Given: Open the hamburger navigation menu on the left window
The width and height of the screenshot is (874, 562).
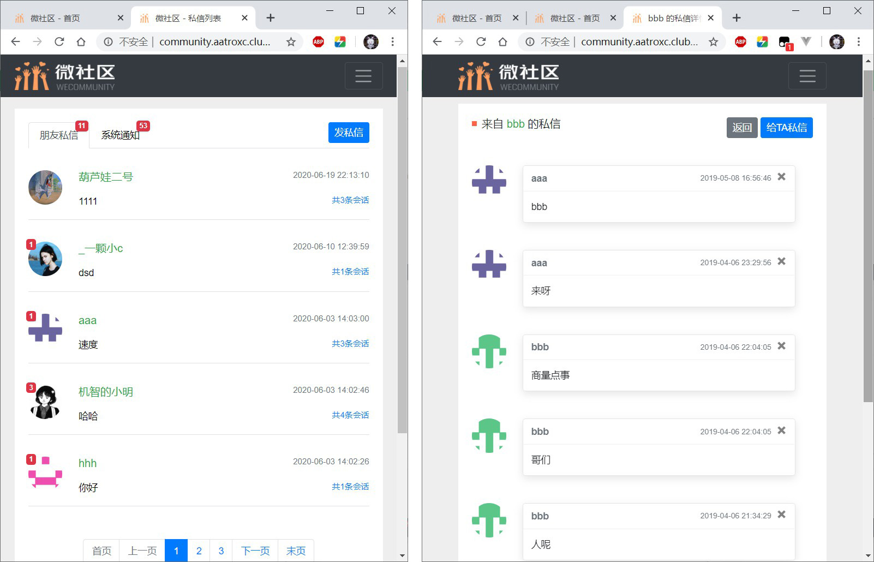Looking at the screenshot, I should 364,76.
